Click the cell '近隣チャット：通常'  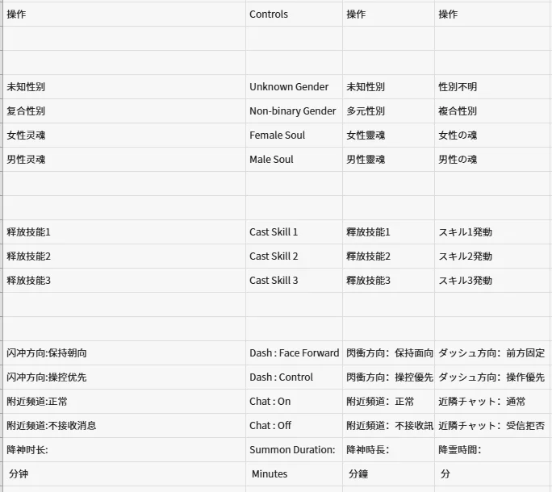pos(493,402)
